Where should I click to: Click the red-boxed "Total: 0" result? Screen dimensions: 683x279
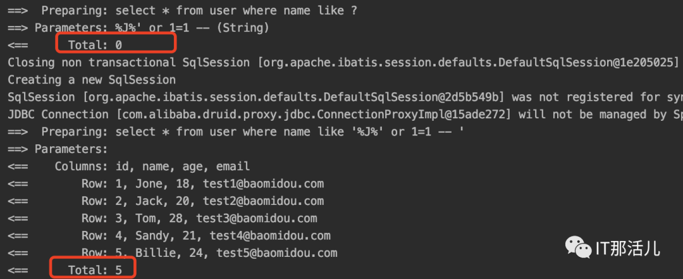tap(95, 45)
